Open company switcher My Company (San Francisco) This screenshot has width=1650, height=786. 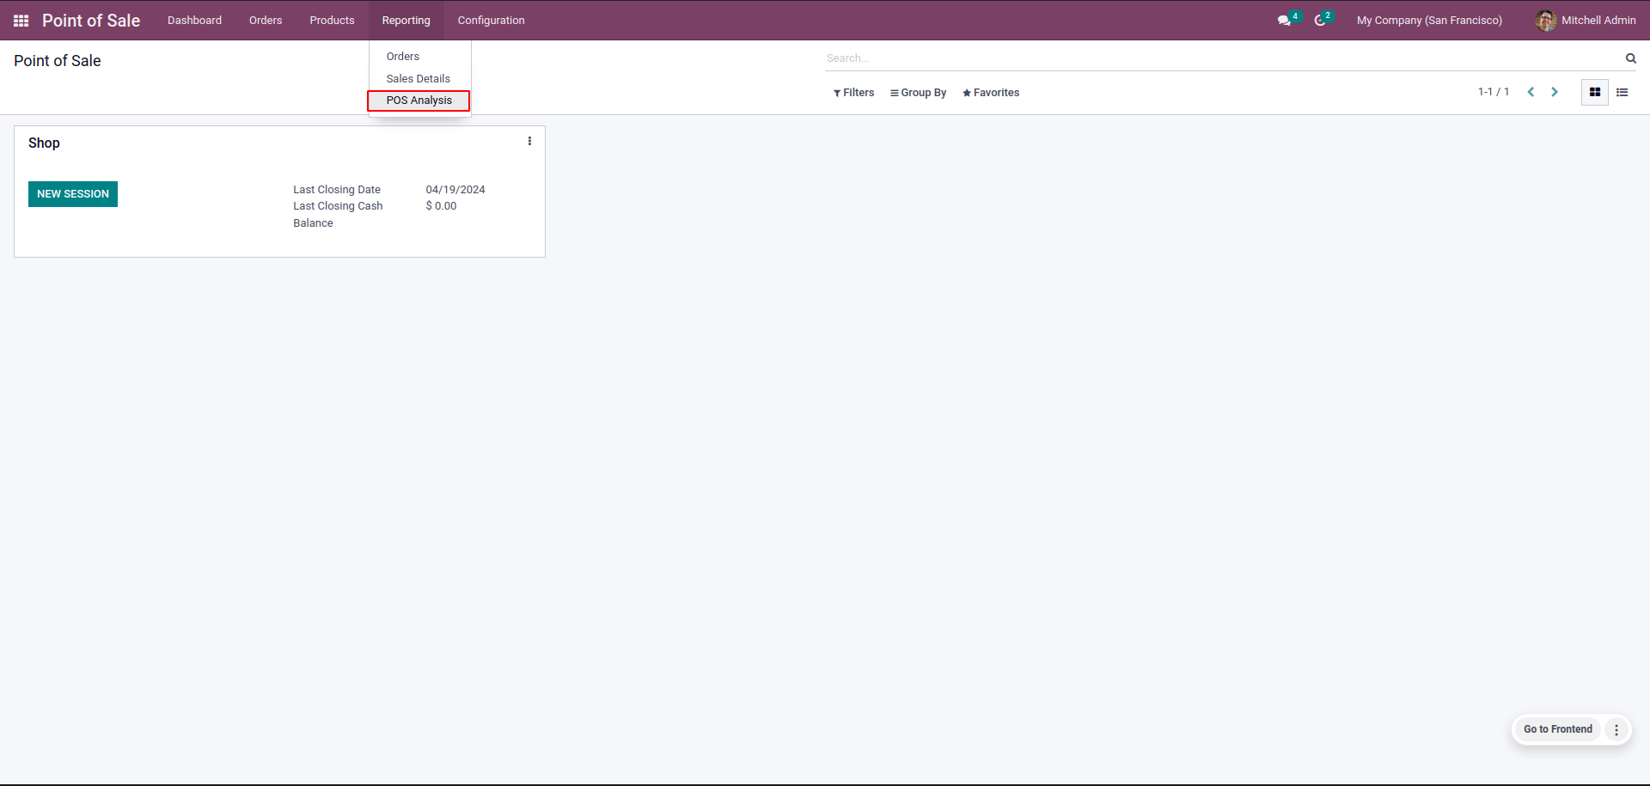(x=1429, y=21)
